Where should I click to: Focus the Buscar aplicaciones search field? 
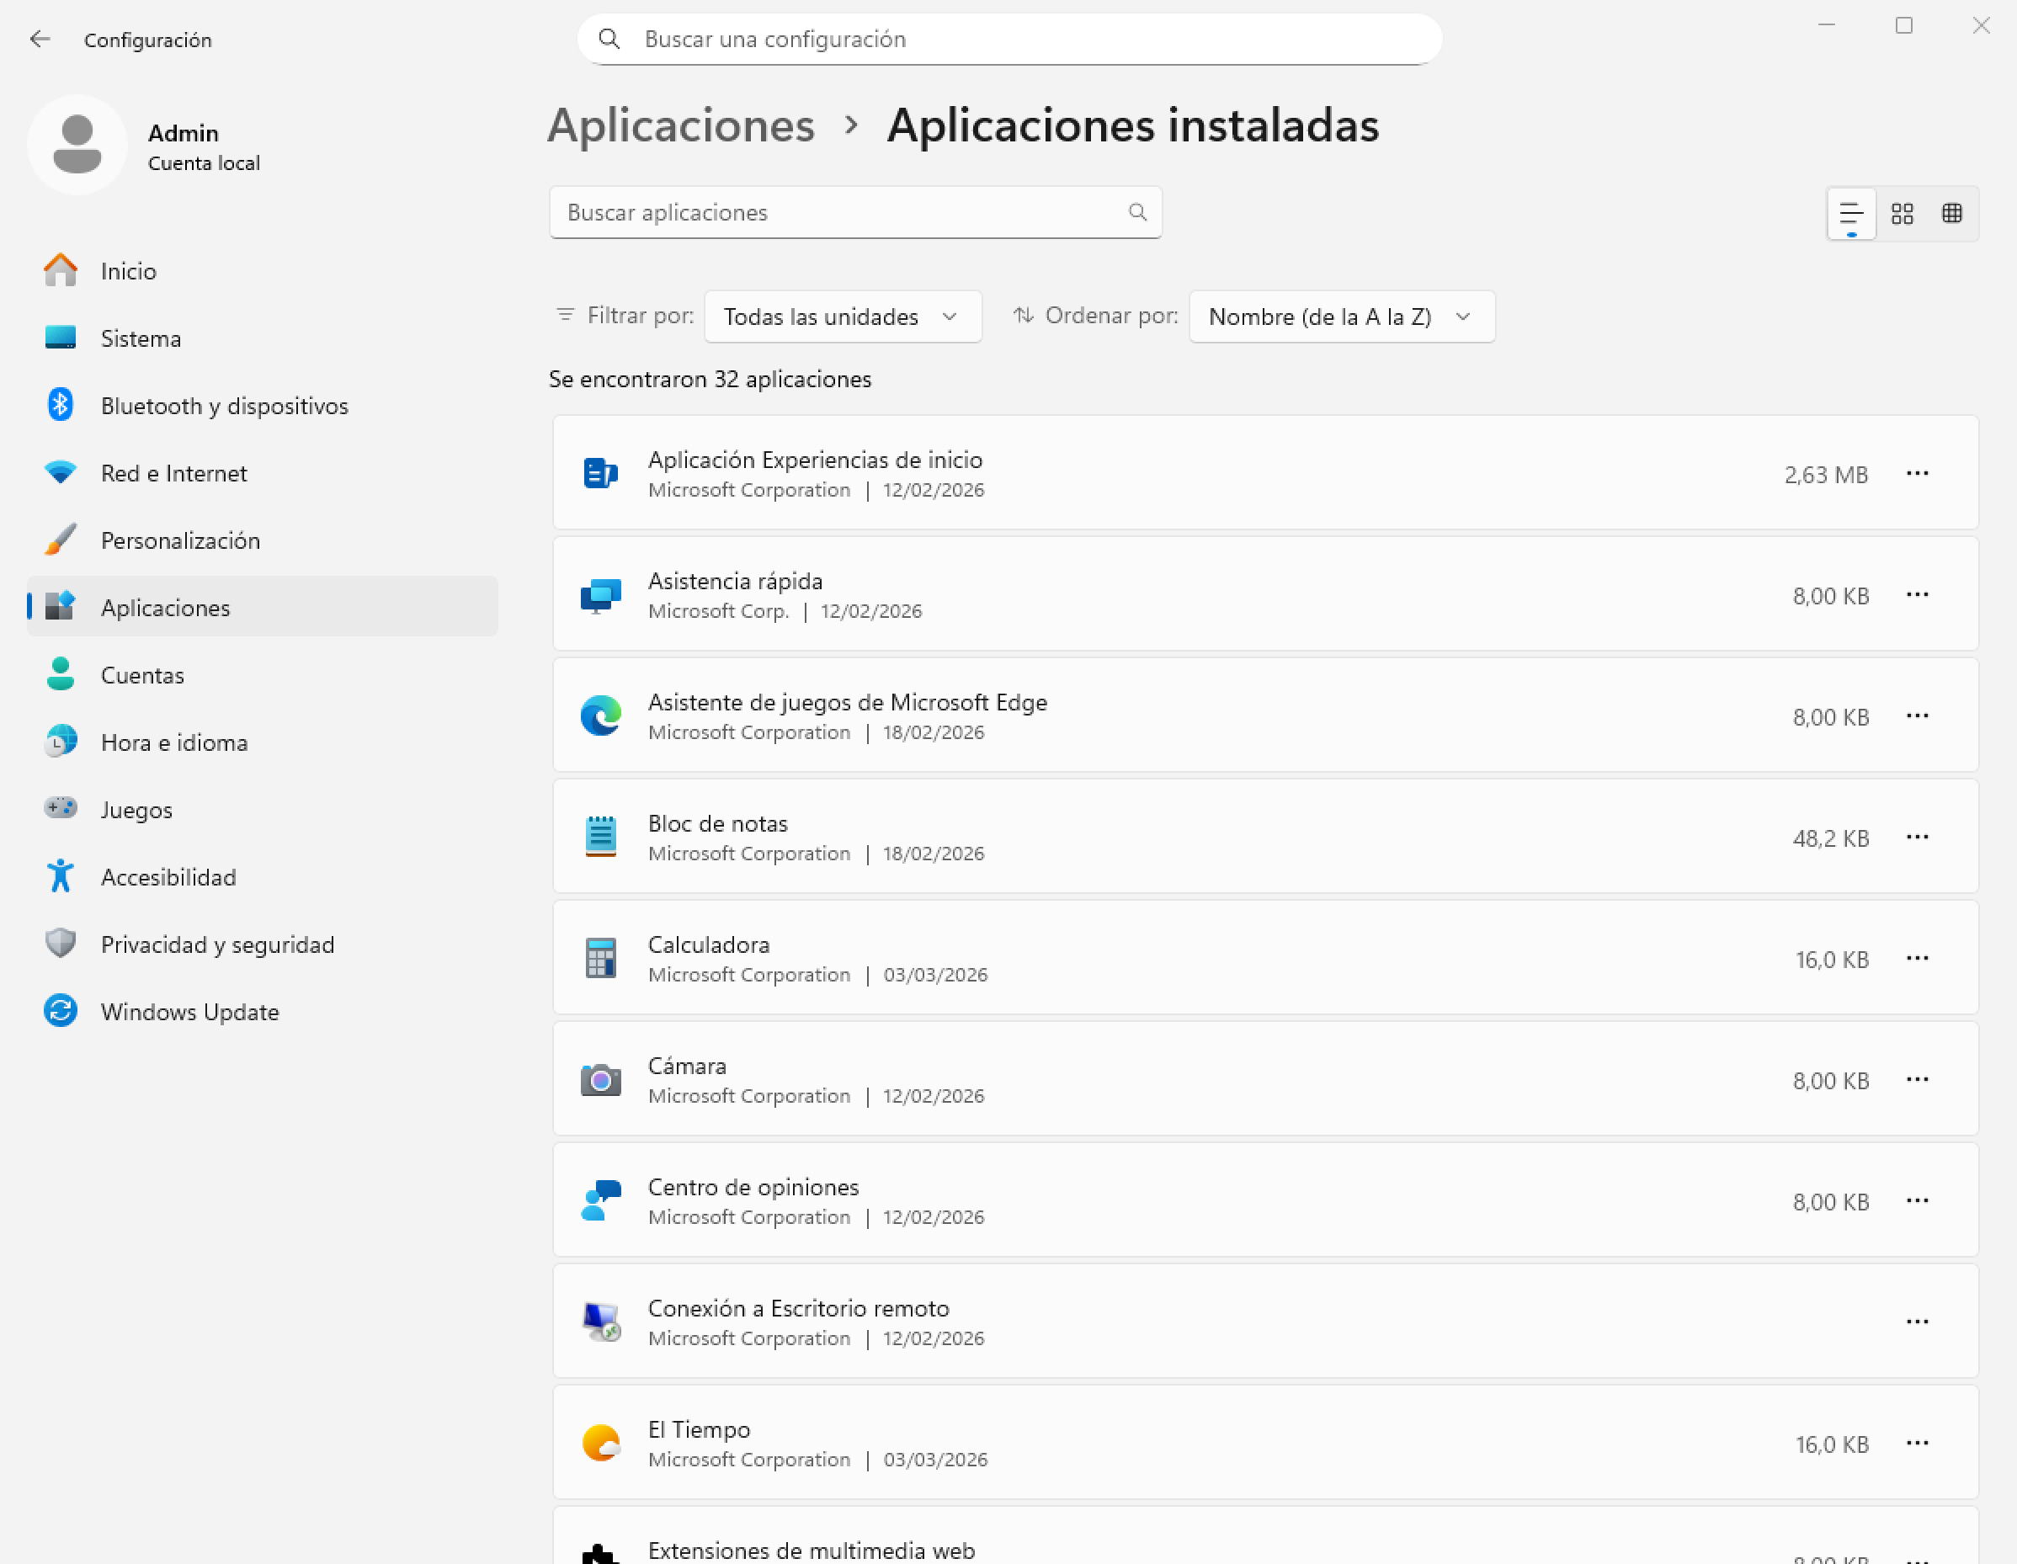point(855,212)
